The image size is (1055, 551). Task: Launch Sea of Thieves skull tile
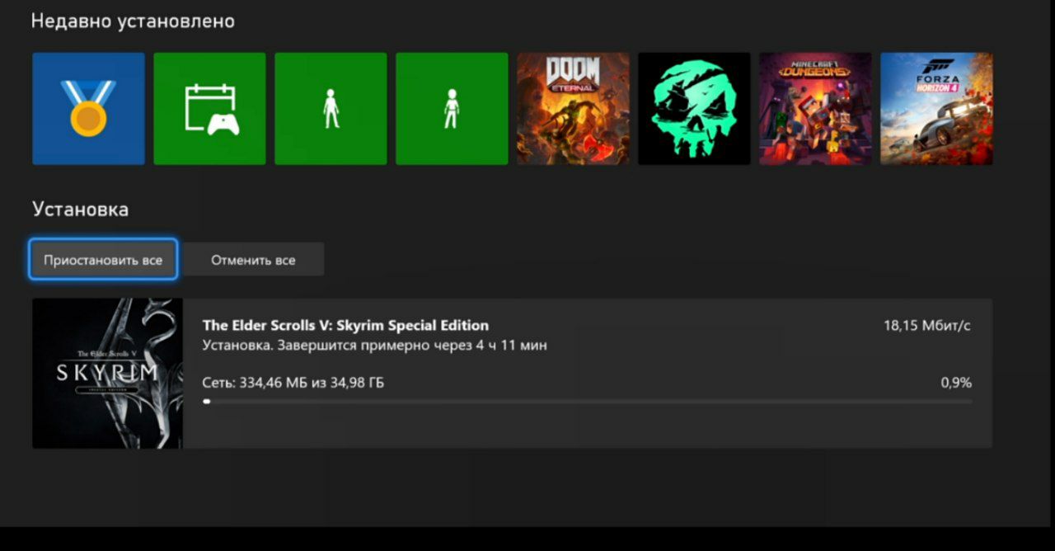[694, 109]
